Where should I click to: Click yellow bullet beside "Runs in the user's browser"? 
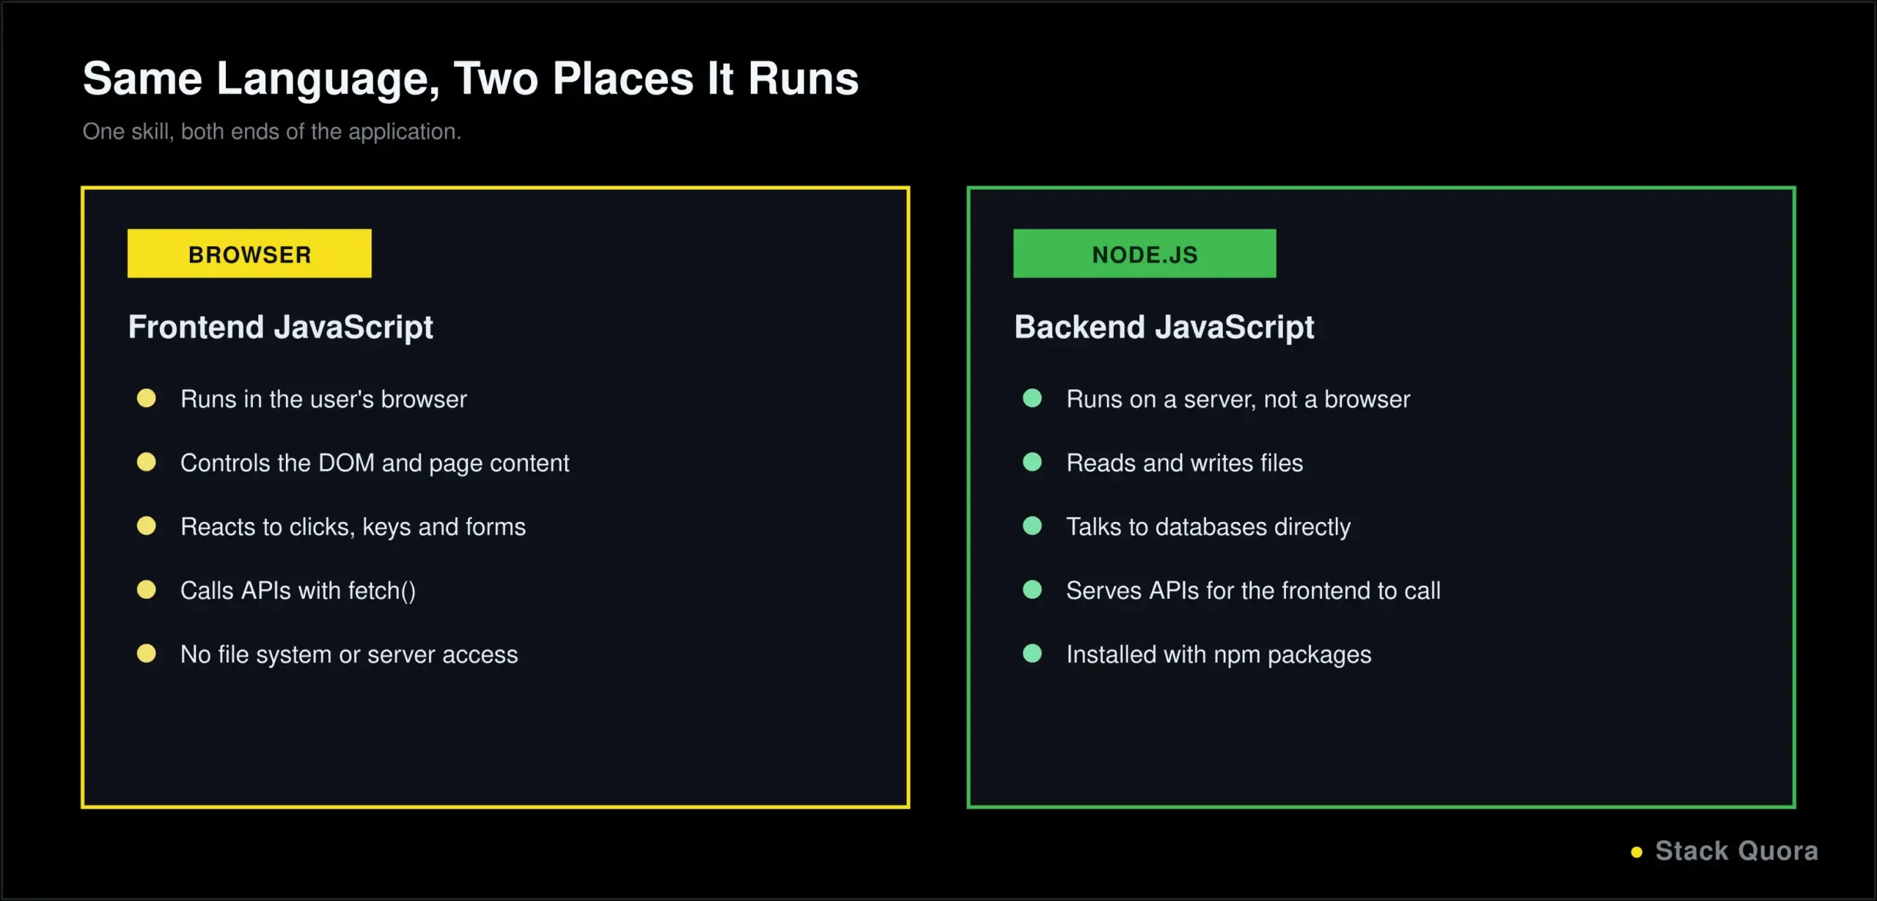pos(147,398)
